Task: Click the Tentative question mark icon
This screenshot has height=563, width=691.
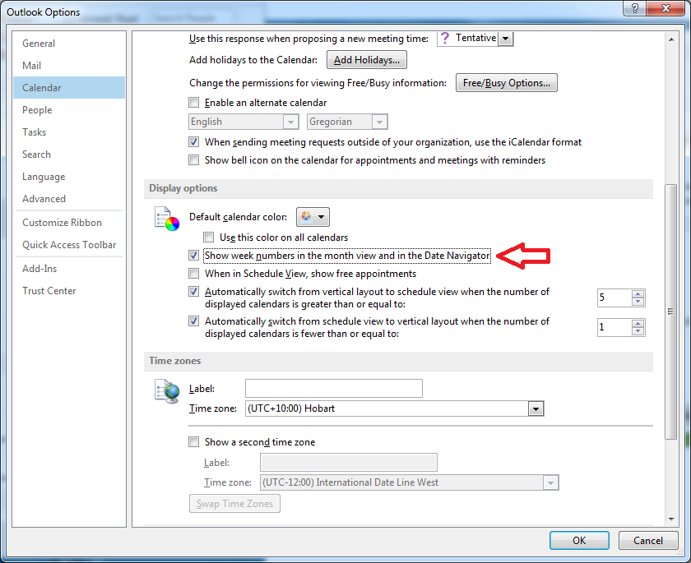Action: coord(445,39)
